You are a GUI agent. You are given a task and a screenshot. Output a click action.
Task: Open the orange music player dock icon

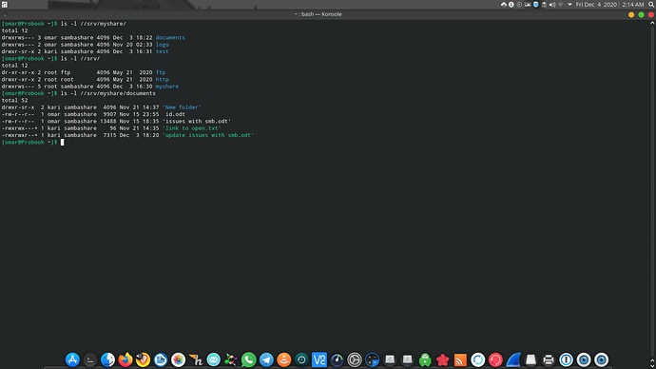coord(143,359)
